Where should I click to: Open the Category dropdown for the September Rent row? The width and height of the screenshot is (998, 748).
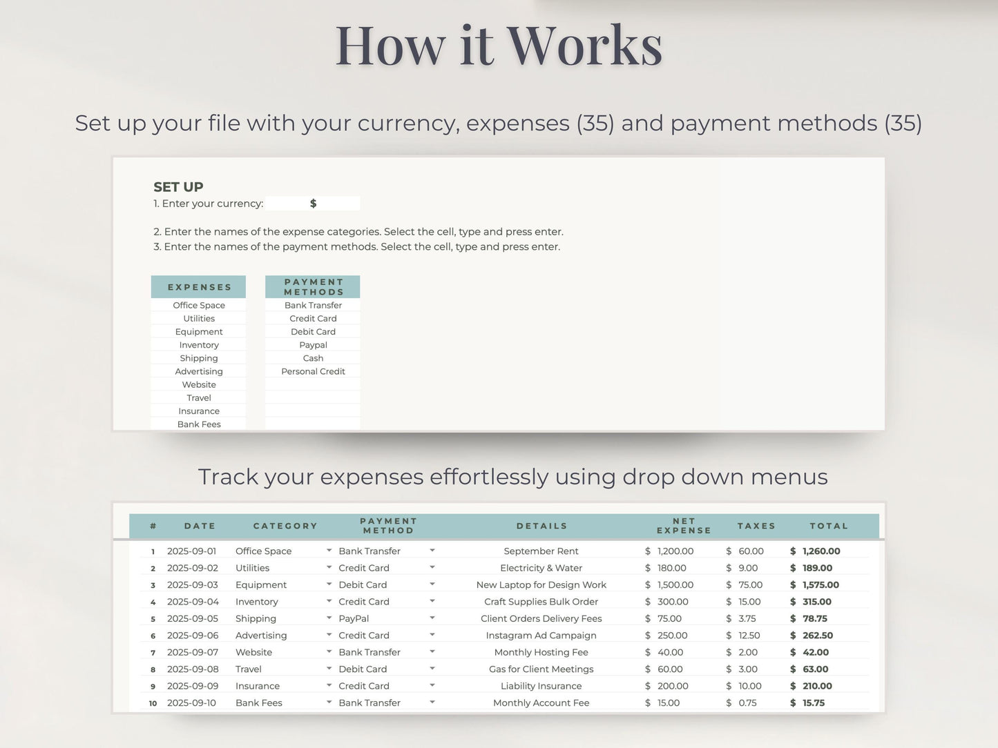(x=329, y=551)
